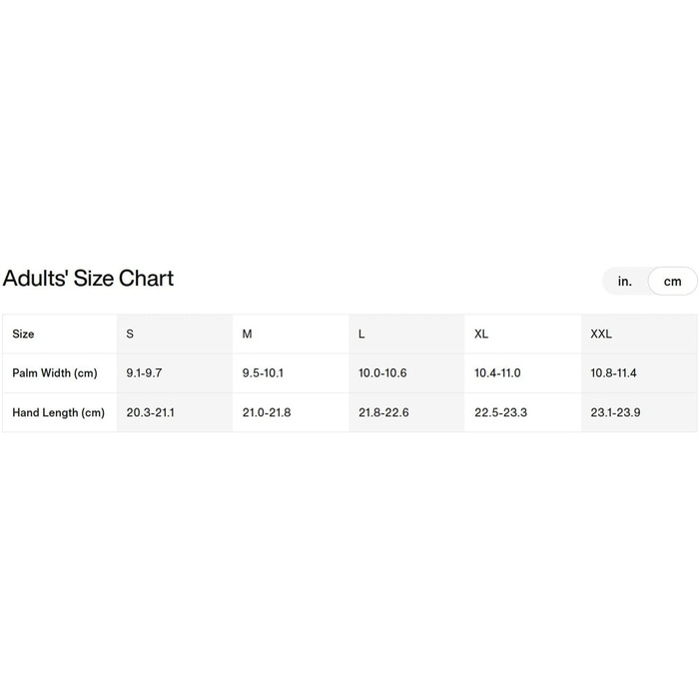Select the S size column header
Screen dimensions: 699x699
(130, 334)
